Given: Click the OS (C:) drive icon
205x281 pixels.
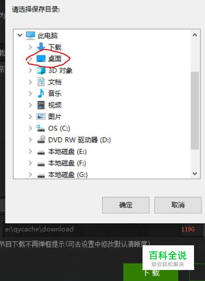Looking at the screenshot, I should click(x=41, y=128).
